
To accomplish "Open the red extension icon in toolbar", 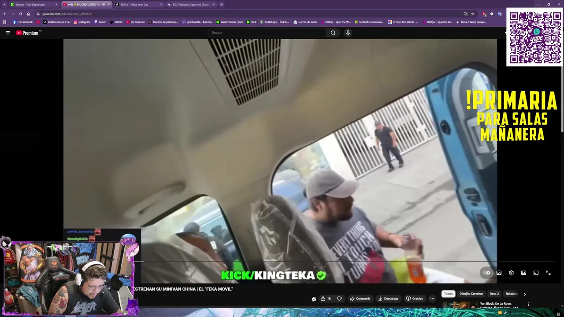I will tap(484, 14).
